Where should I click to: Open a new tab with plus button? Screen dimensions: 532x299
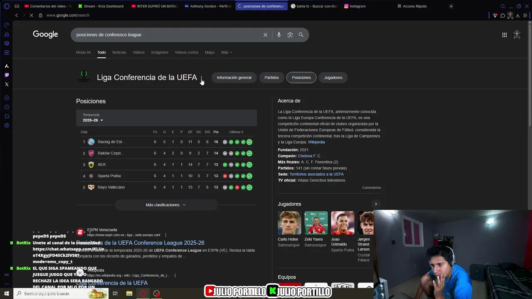pos(451,6)
